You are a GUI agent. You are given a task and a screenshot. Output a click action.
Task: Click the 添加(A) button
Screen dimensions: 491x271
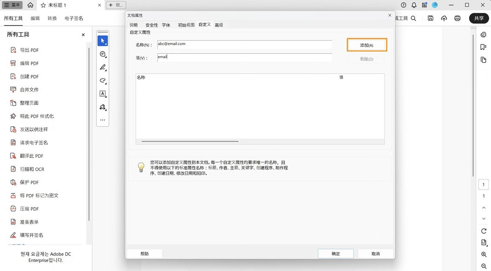click(367, 45)
